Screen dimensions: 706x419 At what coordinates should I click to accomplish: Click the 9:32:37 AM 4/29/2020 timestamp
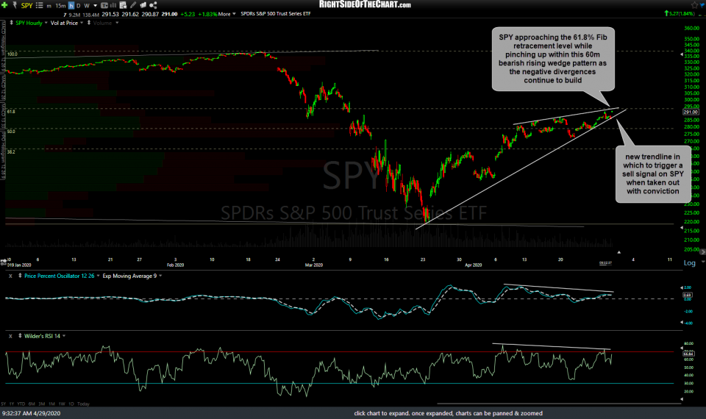click(31, 413)
